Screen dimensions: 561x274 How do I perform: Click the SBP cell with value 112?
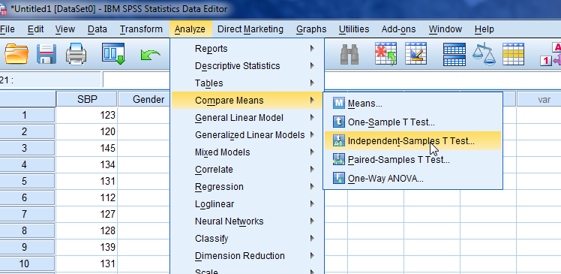point(87,197)
